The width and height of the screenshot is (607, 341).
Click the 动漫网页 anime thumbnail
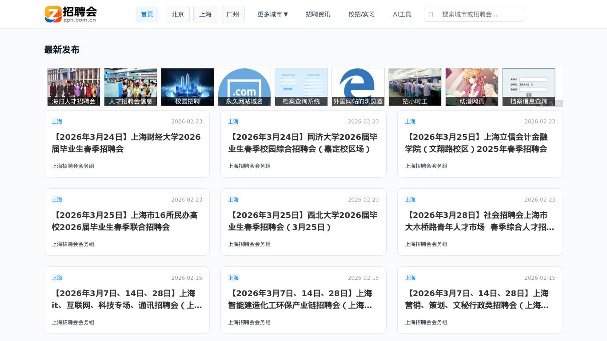[x=471, y=87]
